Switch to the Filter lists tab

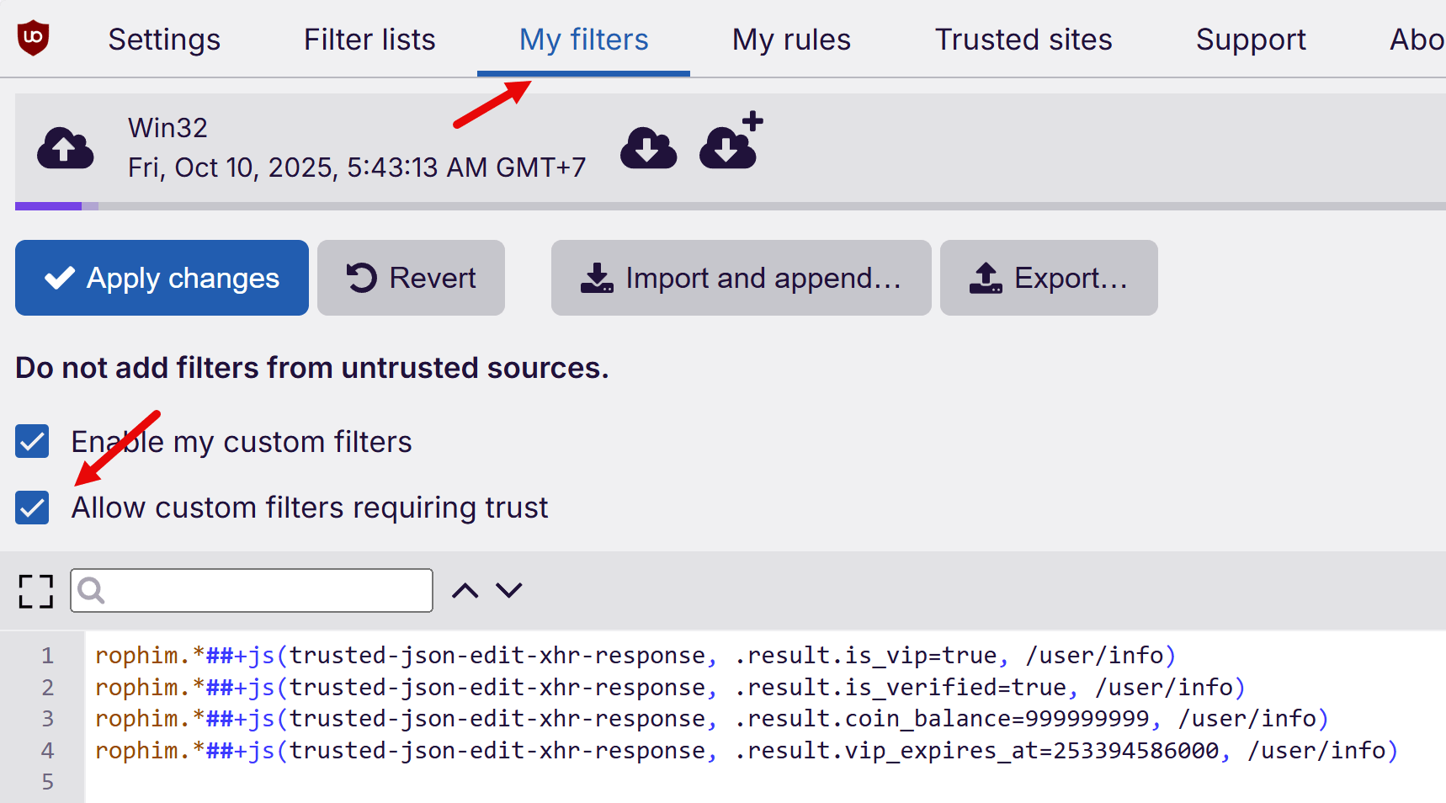pyautogui.click(x=369, y=40)
